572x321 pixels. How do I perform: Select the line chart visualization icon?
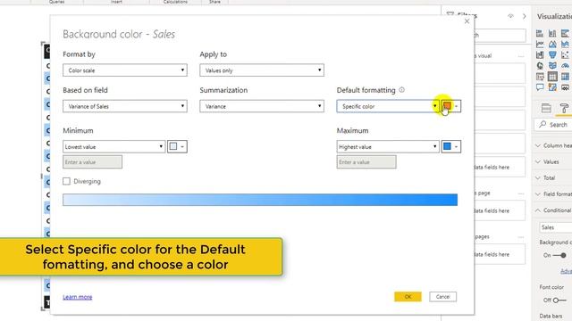click(x=540, y=44)
